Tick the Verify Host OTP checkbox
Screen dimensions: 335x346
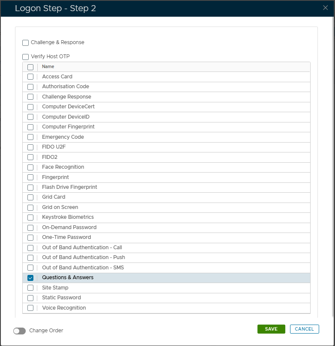click(x=26, y=57)
